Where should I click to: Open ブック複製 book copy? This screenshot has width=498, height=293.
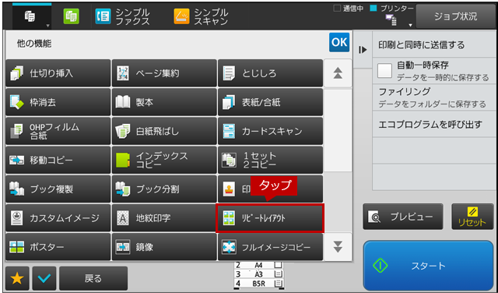coord(58,189)
